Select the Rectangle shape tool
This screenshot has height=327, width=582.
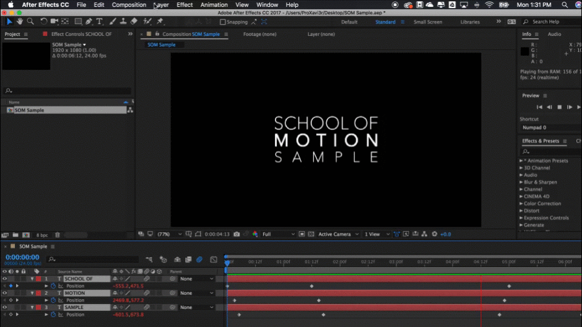78,22
